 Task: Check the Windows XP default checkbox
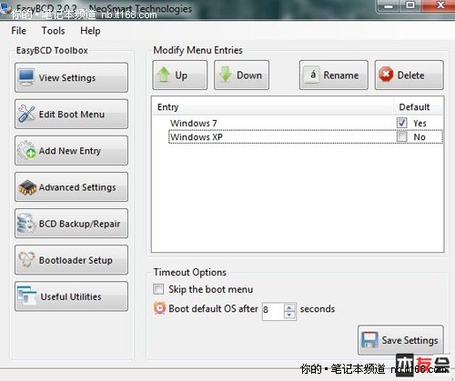pyautogui.click(x=402, y=136)
